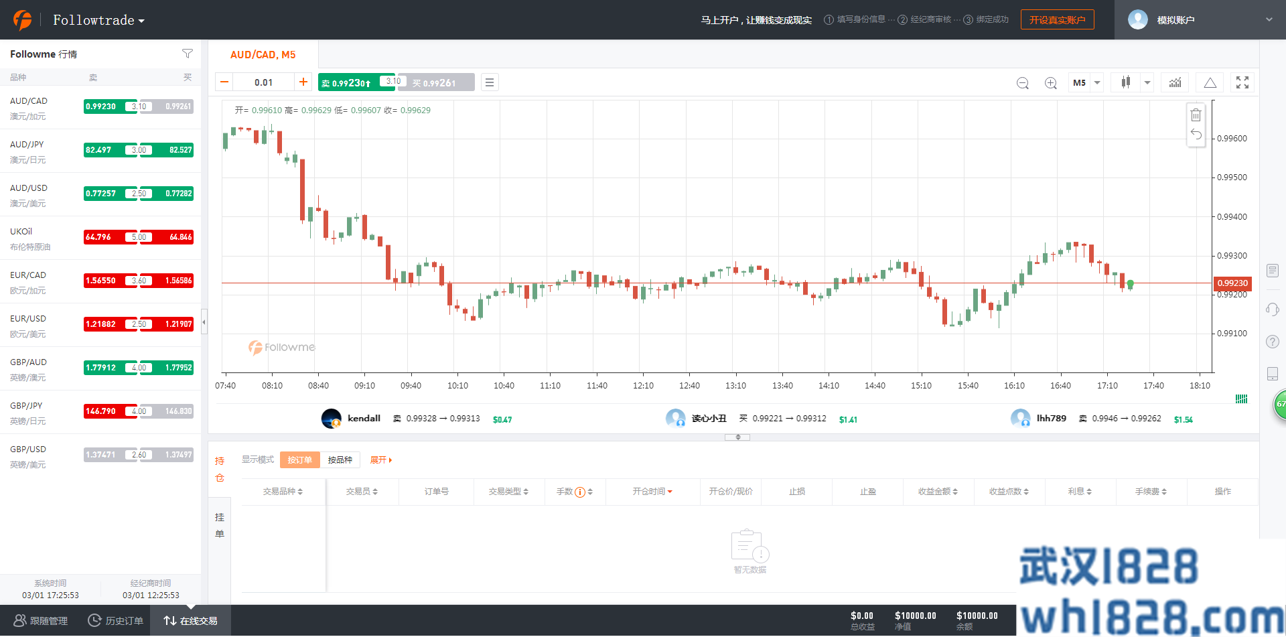Collapse the market list side panel handle
This screenshot has width=1286, height=637.
[204, 322]
